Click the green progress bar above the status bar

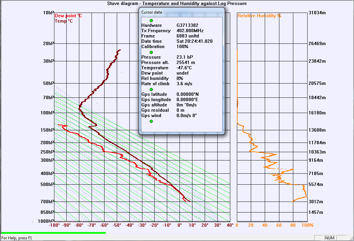click(x=53, y=233)
